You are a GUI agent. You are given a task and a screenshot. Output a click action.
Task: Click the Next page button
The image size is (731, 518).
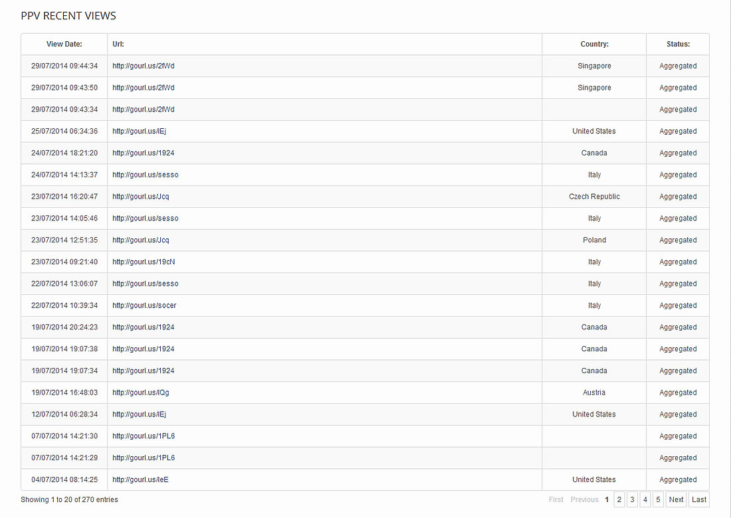coord(676,499)
